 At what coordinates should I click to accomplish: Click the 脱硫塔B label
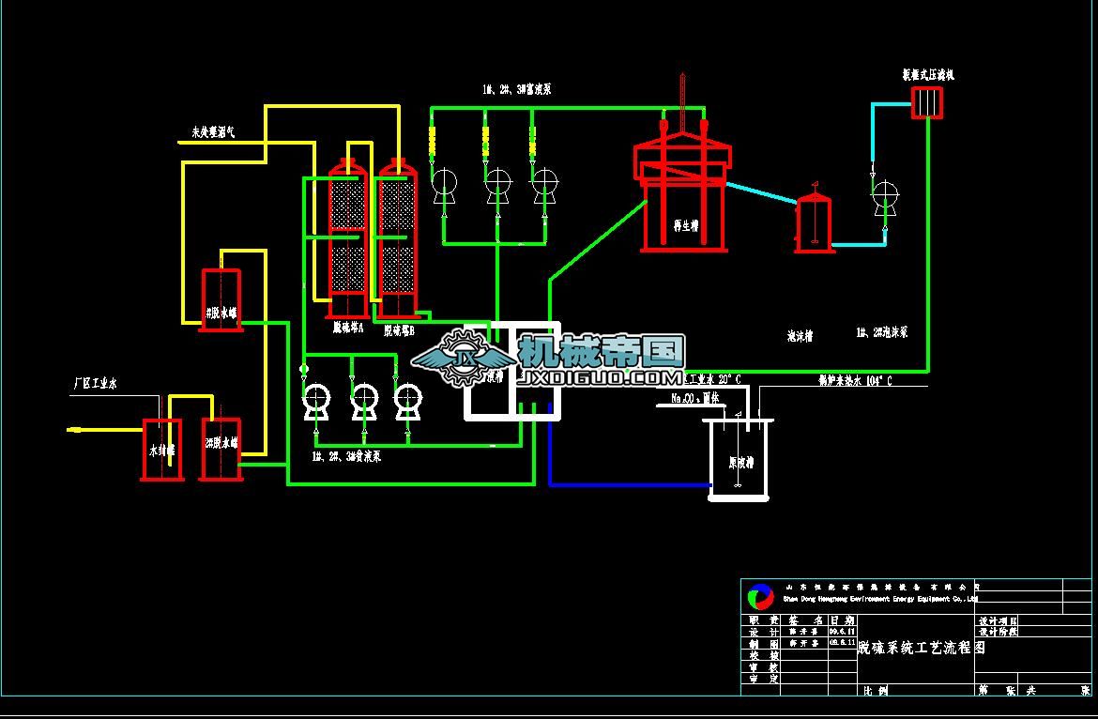coord(399,331)
